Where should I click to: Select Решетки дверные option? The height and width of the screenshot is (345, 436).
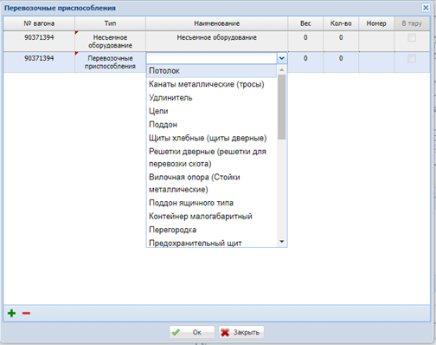(x=211, y=158)
